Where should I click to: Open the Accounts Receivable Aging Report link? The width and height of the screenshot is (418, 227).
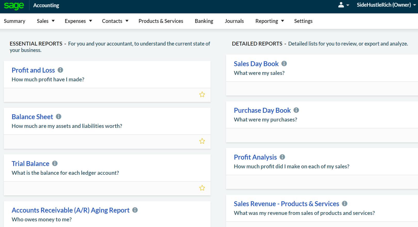coord(70,210)
